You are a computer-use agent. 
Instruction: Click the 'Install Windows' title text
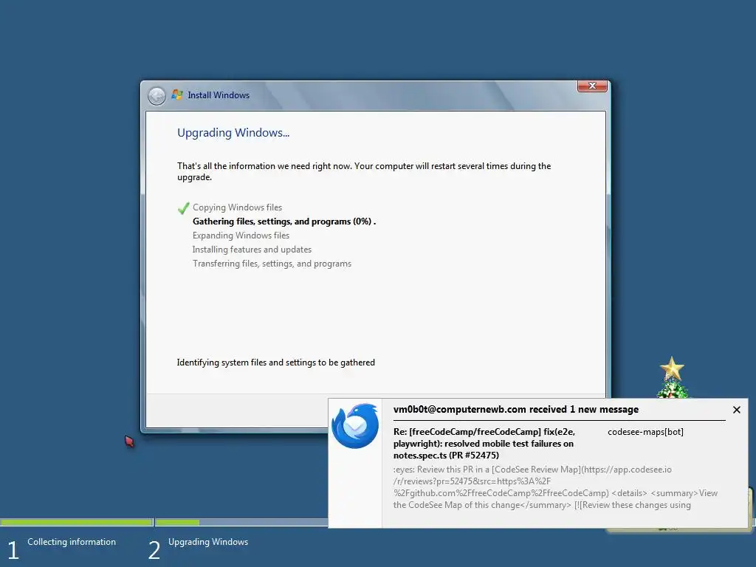[219, 95]
